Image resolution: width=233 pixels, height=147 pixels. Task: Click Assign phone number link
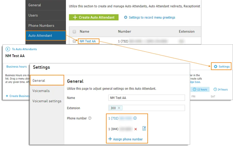coord(128,139)
